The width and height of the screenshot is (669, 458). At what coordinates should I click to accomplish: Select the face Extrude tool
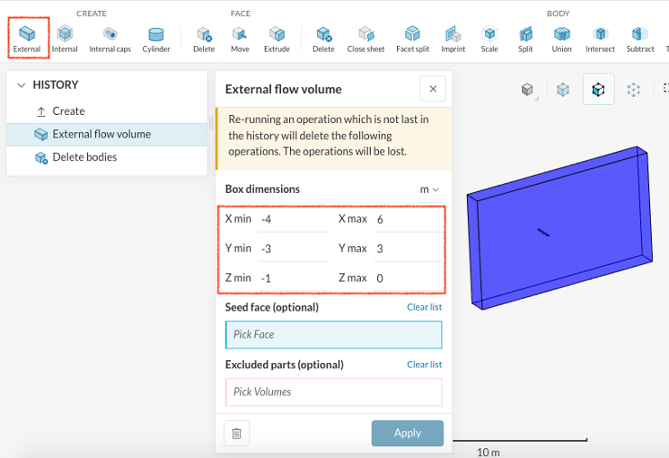(x=276, y=38)
